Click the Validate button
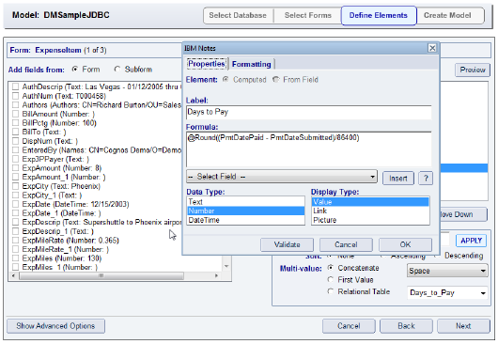Image resolution: width=498 pixels, height=344 pixels. [287, 244]
